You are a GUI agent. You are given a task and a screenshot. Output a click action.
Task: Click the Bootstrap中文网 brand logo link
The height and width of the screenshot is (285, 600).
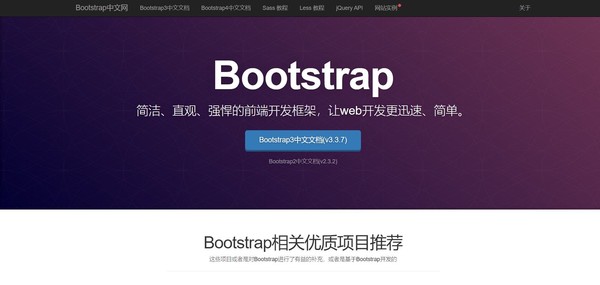(x=102, y=8)
